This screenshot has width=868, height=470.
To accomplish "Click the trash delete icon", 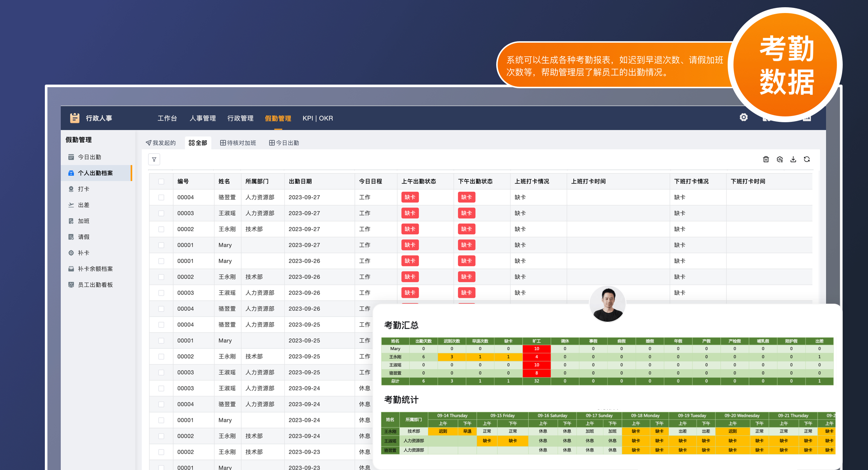I will 766,159.
